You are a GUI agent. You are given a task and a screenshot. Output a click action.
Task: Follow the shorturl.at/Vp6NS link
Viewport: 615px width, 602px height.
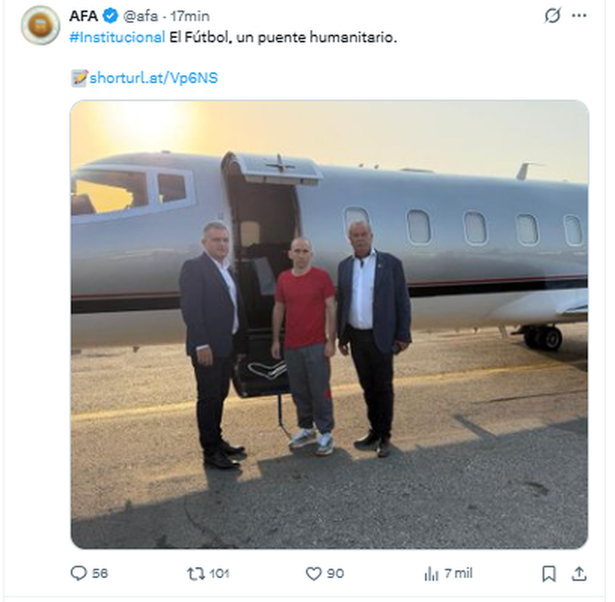(x=153, y=78)
